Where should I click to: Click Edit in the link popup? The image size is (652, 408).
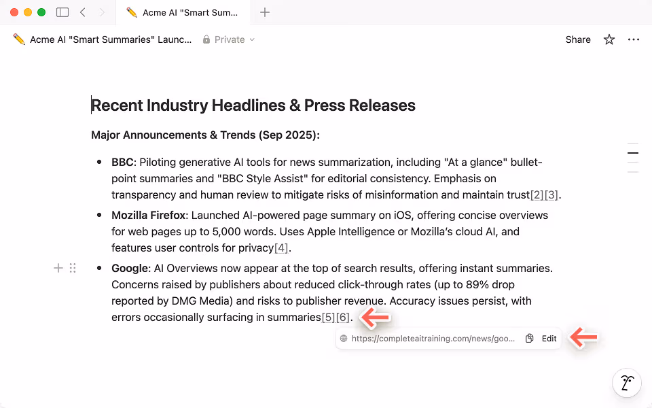click(549, 338)
